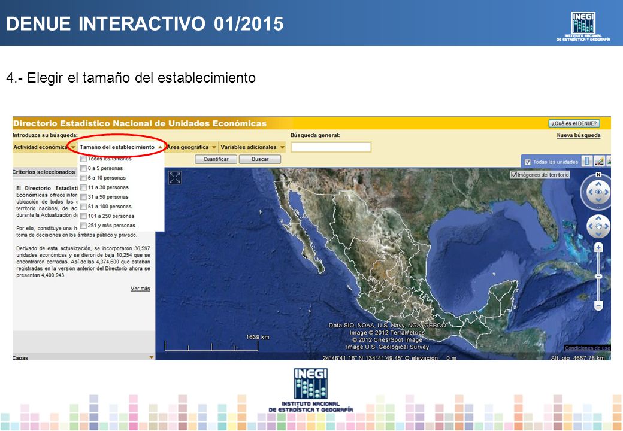The width and height of the screenshot is (623, 431).
Task: Check the 6 a 10 personas option
Action: [83, 178]
